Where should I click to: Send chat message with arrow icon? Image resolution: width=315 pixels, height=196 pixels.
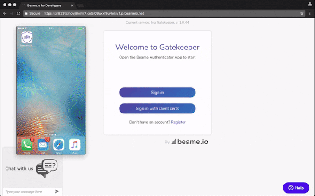[x=57, y=191]
